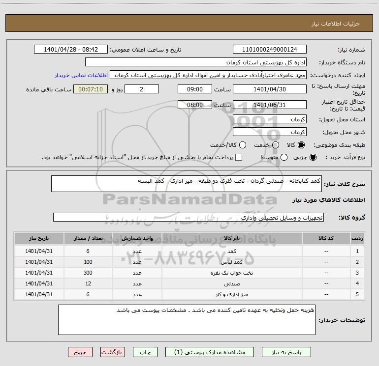Image resolution: width=379 pixels, height=366 pixels.
Task: Click the شرح کلی نیاز text box
Action: point(187,184)
